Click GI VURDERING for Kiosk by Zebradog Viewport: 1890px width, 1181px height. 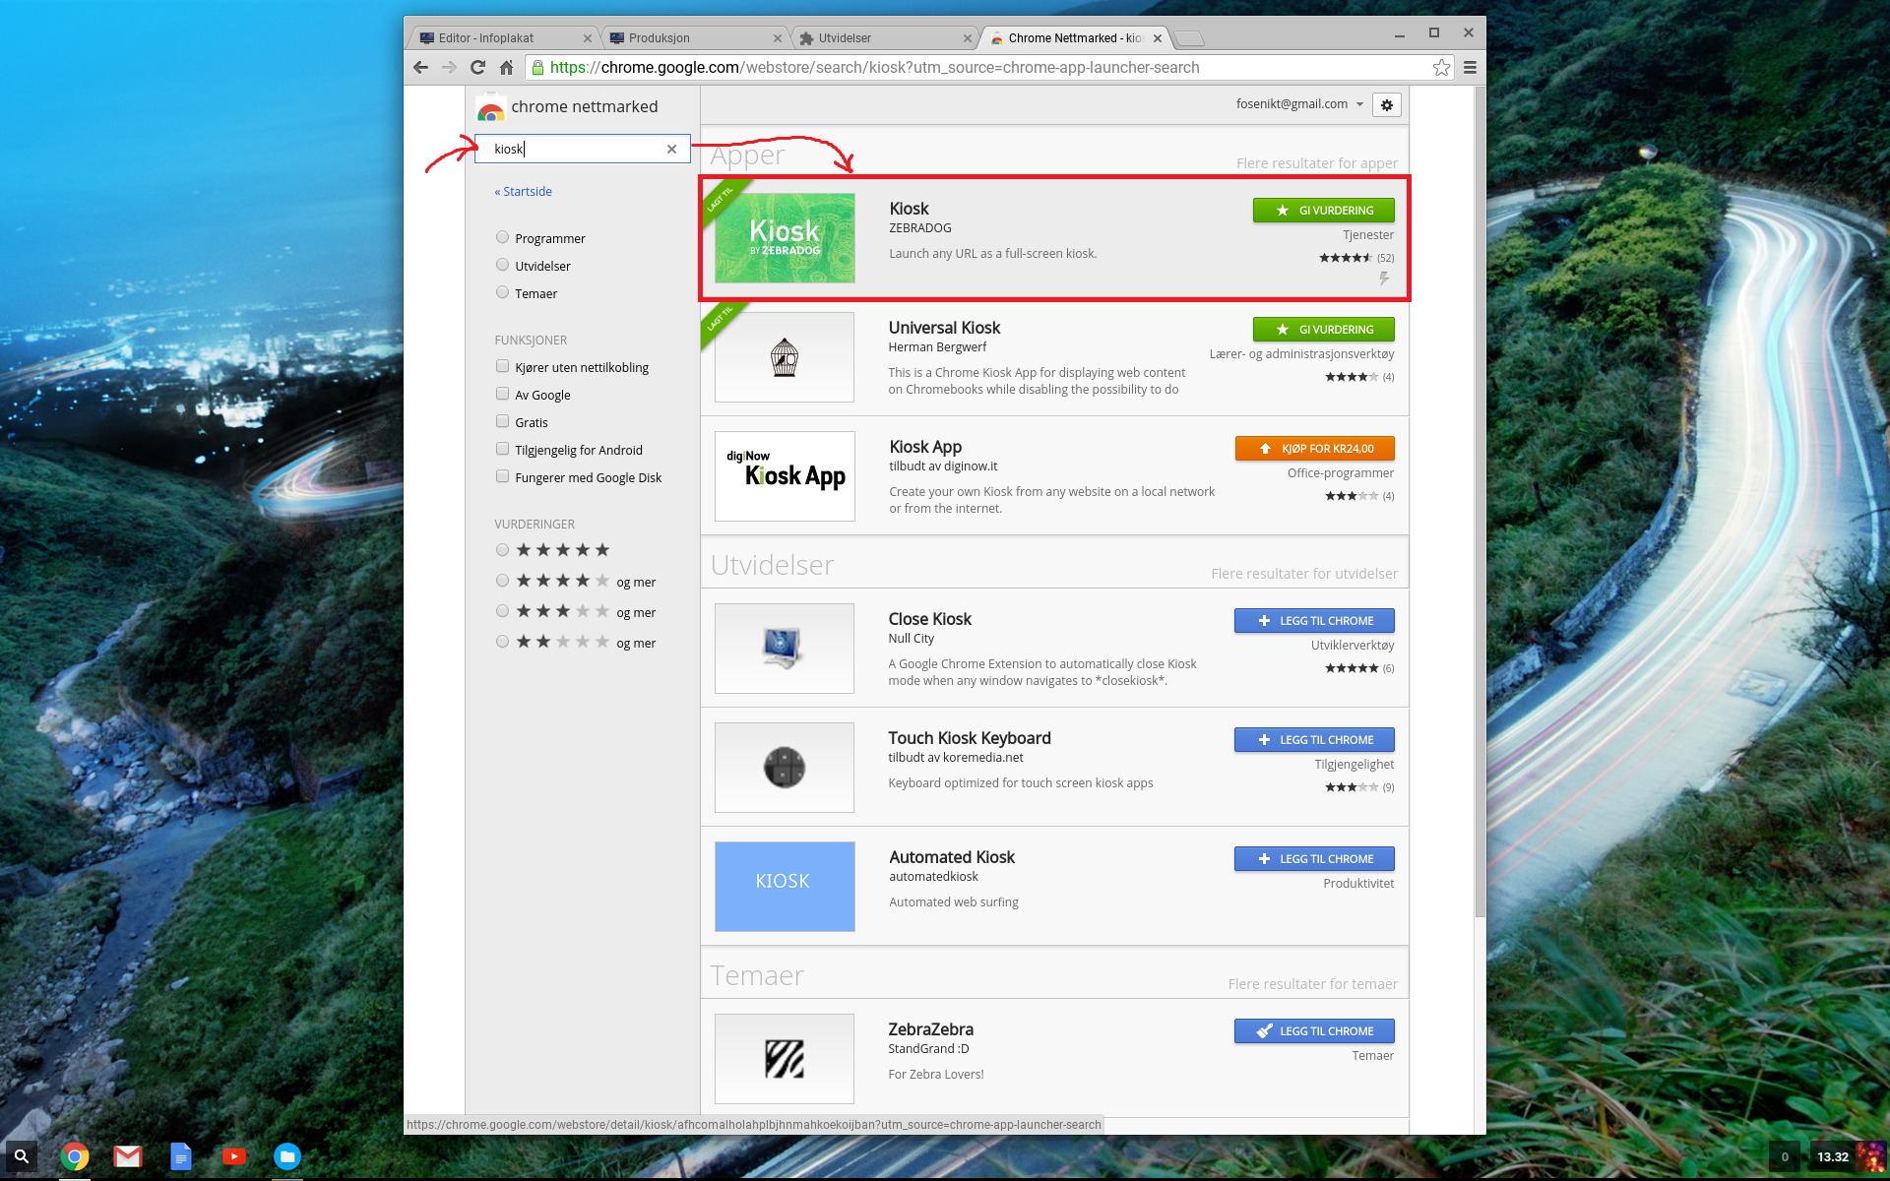pos(1323,211)
